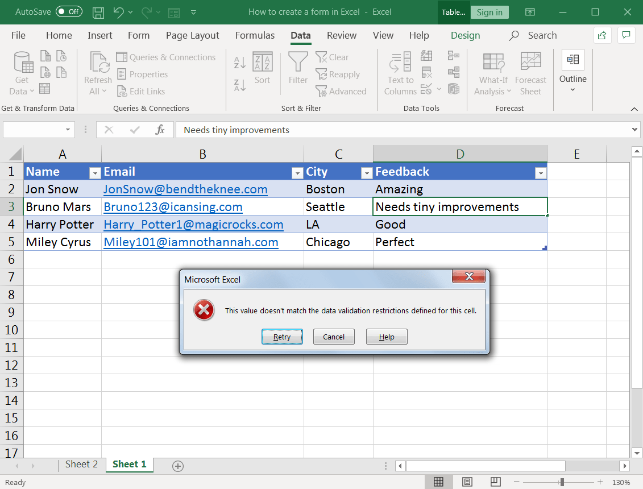Viewport: 643px width, 489px height.
Task: Open the Name column filter dropdown
Action: 94,173
